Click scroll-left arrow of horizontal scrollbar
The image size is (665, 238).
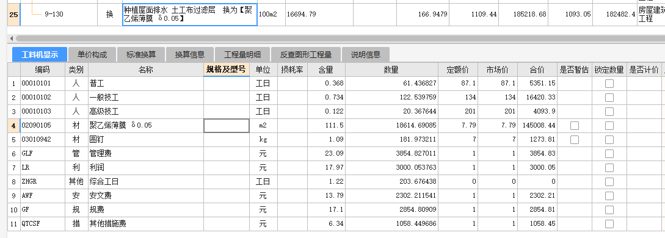(x=11, y=38)
